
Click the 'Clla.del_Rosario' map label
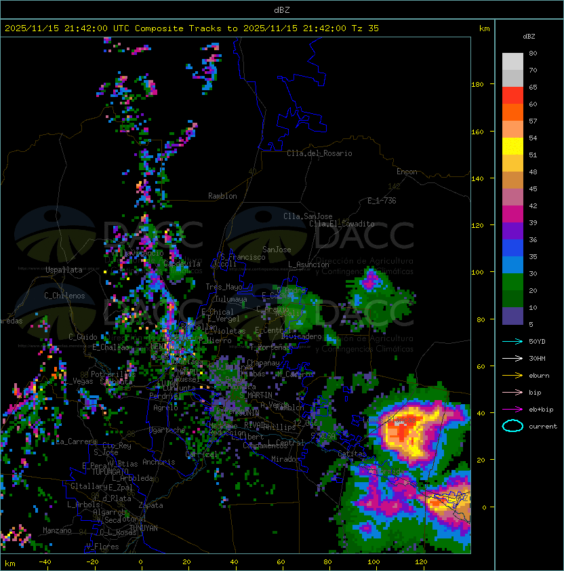[x=319, y=153]
